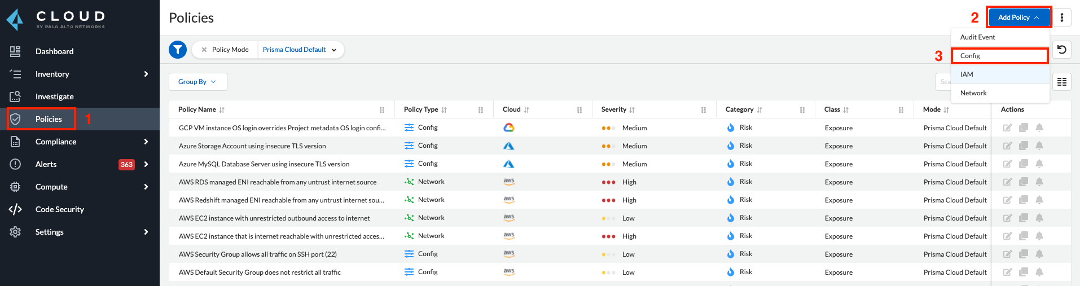Open alert bell for Azure MySQL policy
Image resolution: width=1080 pixels, height=286 pixels.
click(x=1039, y=164)
